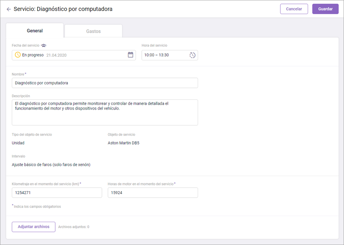Image resolution: width=344 pixels, height=245 pixels.
Task: Select the Aston Martin DB5 service object
Action: pos(124,143)
